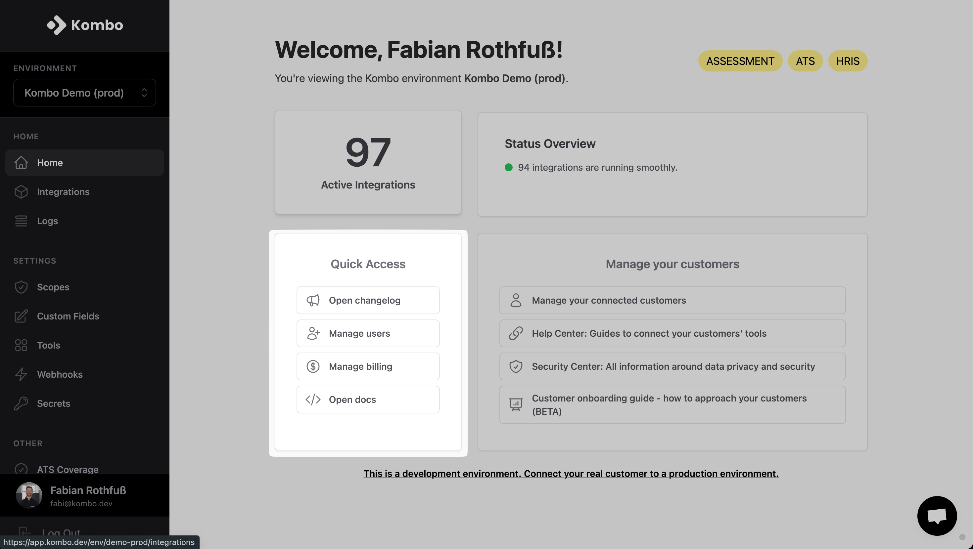Open Security Center information link
This screenshot has height=549, width=973.
(672, 366)
